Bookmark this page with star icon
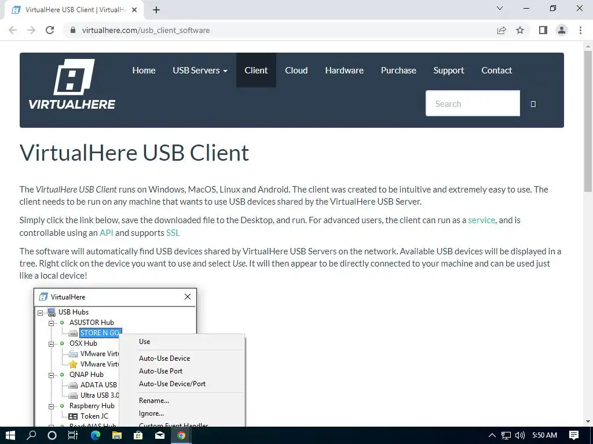This screenshot has width=593, height=444. click(520, 30)
